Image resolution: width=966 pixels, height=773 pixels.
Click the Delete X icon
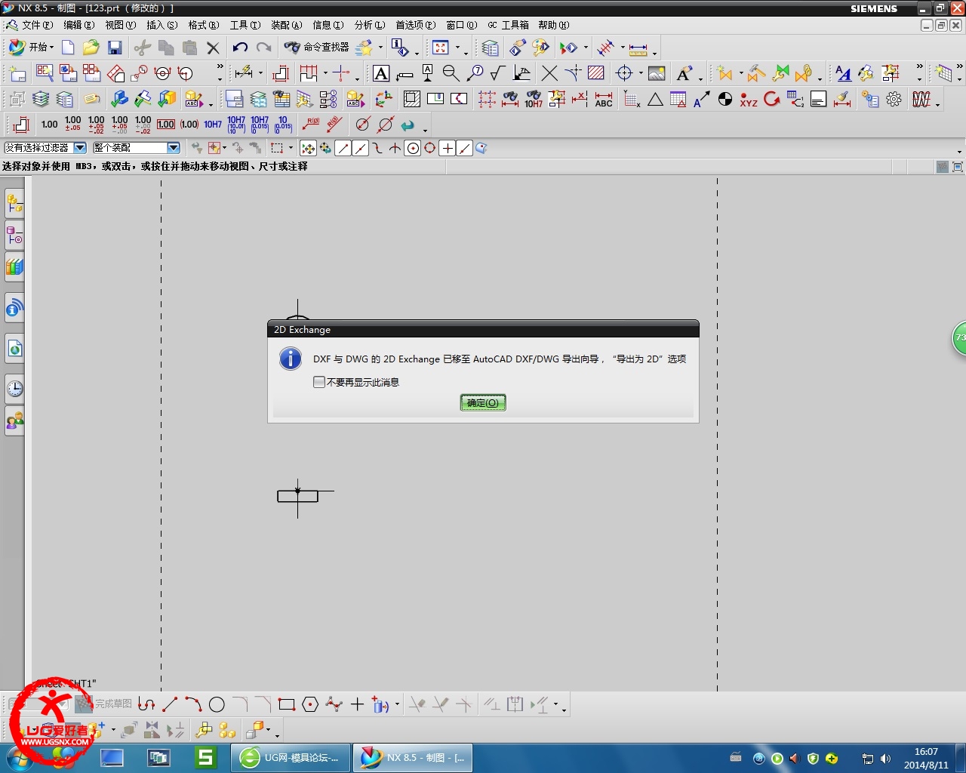pyautogui.click(x=214, y=48)
